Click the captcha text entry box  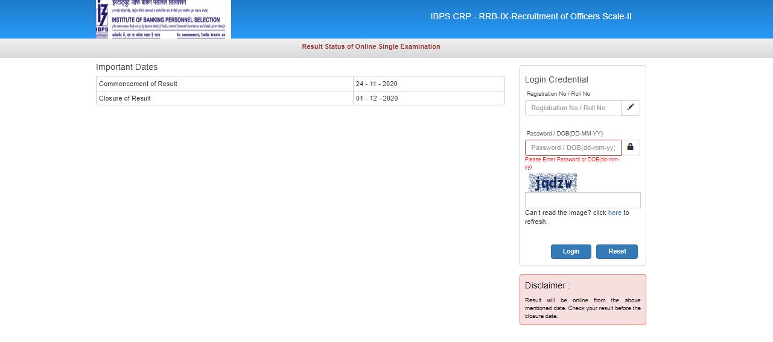[x=583, y=201]
